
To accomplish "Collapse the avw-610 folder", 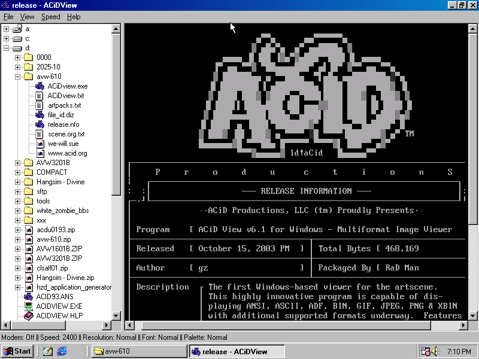I will click(x=17, y=77).
